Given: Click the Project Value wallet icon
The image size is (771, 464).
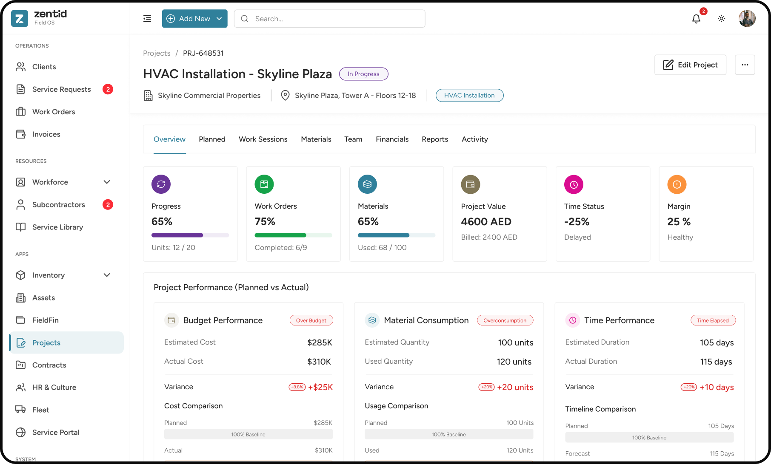Looking at the screenshot, I should pyautogui.click(x=471, y=184).
